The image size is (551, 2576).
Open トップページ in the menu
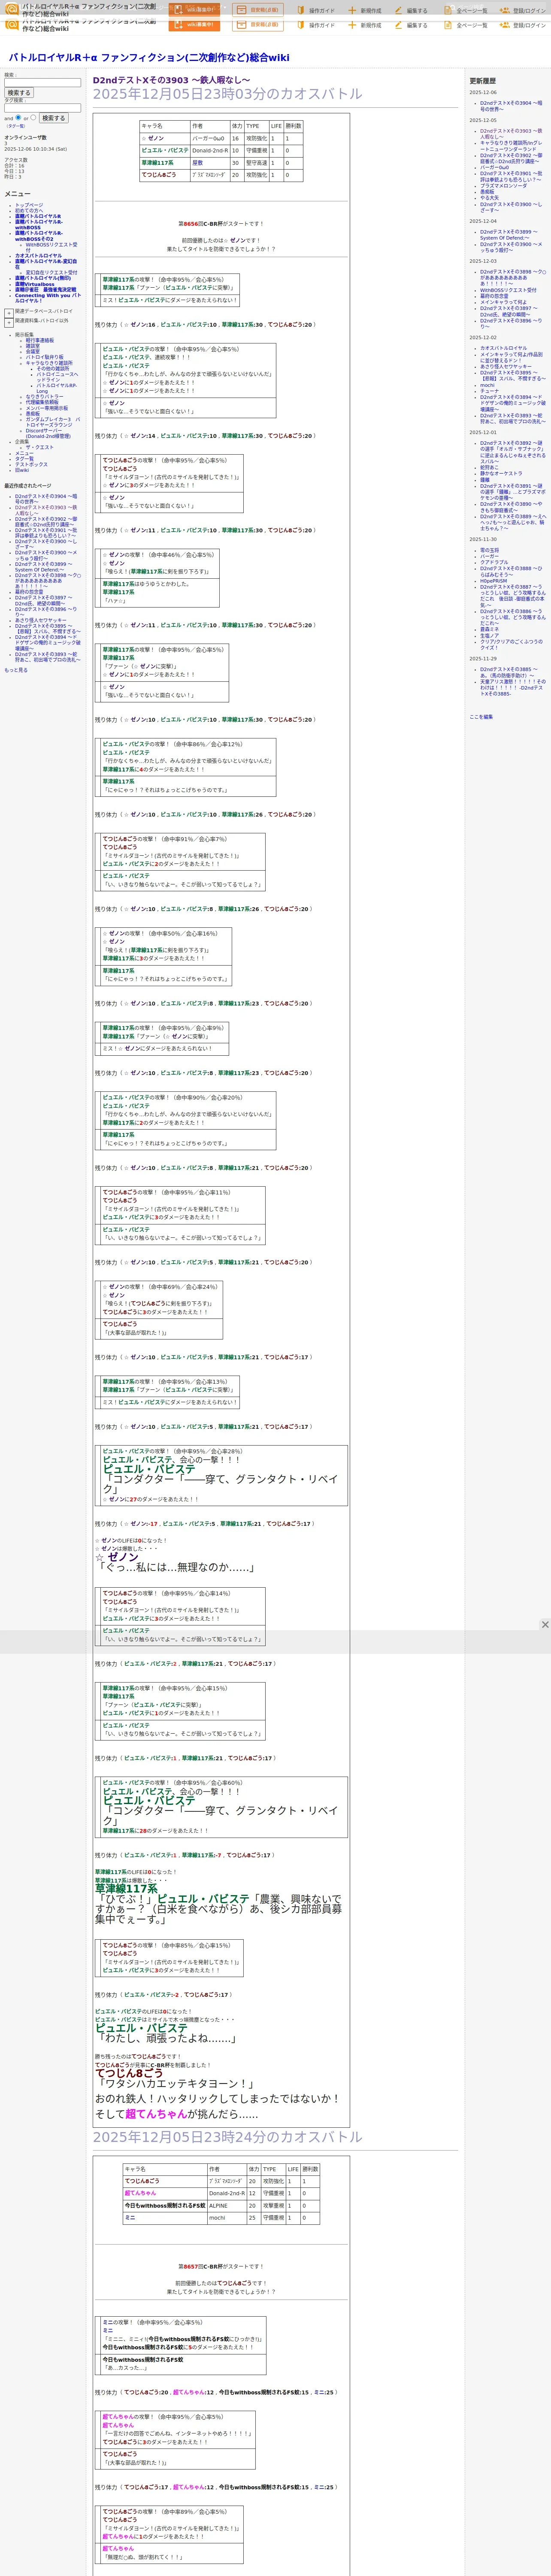pos(29,205)
